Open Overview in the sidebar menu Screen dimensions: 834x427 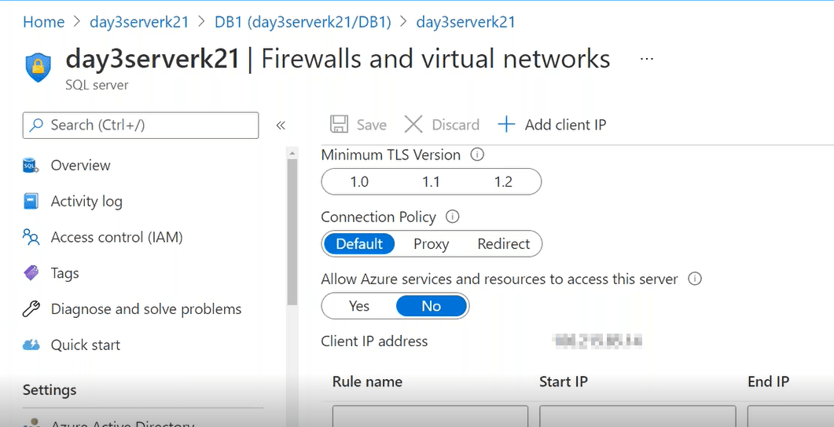coord(80,166)
